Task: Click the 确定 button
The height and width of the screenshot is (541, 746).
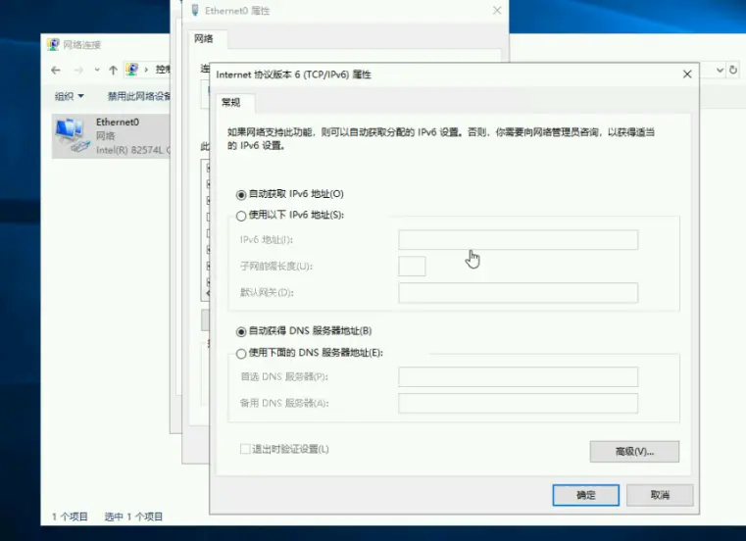Action: [585, 495]
